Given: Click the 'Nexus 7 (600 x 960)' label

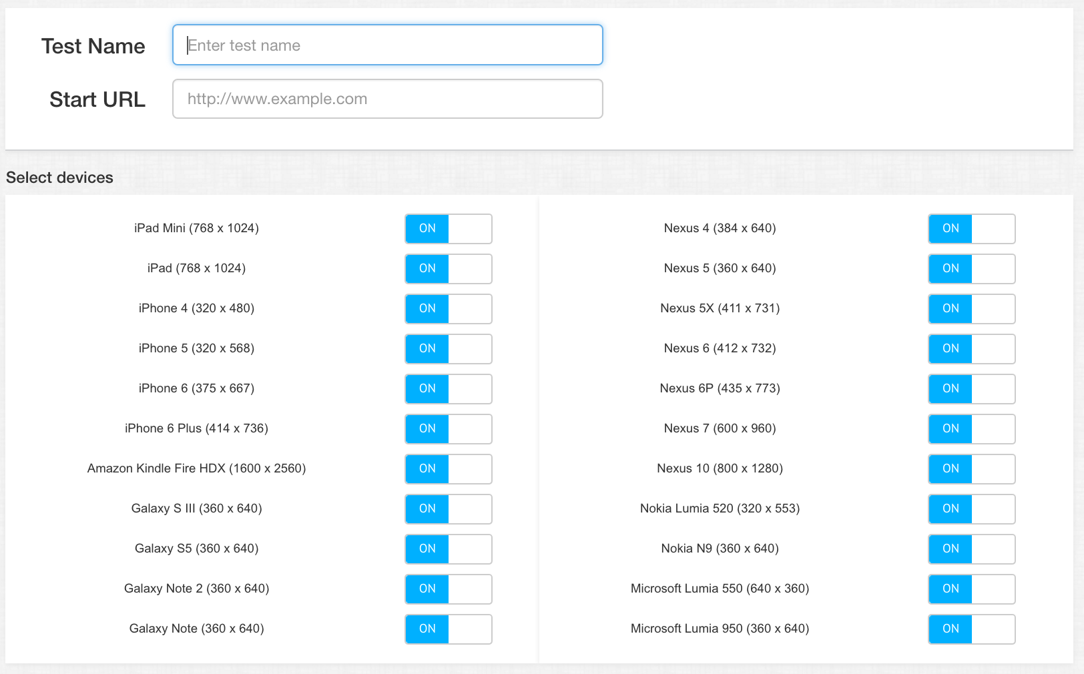Looking at the screenshot, I should coord(720,428).
